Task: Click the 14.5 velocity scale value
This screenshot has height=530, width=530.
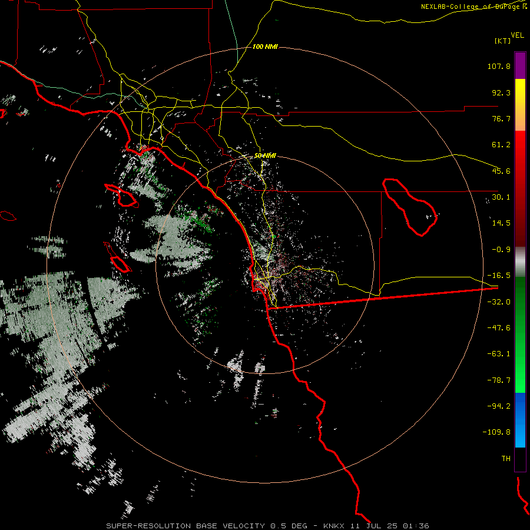Action: coord(501,223)
